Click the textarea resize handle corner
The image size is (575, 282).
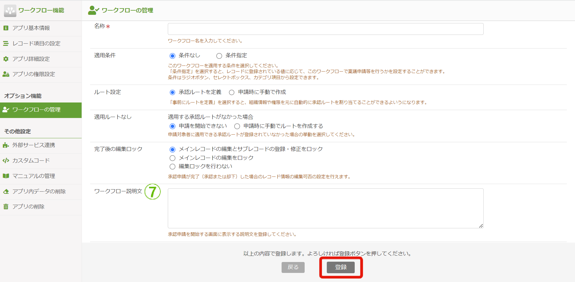click(481, 226)
